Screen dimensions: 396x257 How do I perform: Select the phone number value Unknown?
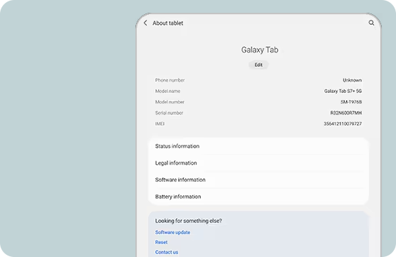(x=352, y=80)
